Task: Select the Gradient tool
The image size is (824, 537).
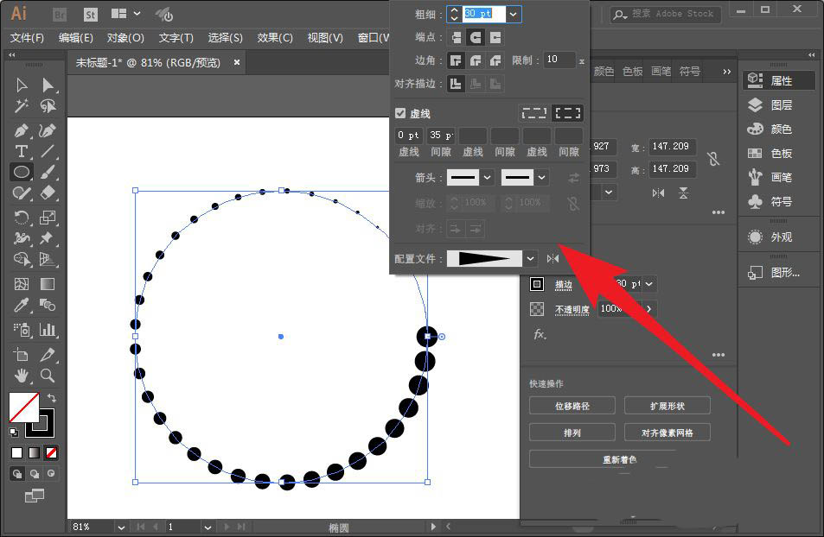Action: [x=48, y=284]
